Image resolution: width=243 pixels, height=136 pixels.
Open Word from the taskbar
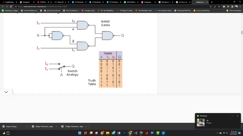point(119,133)
